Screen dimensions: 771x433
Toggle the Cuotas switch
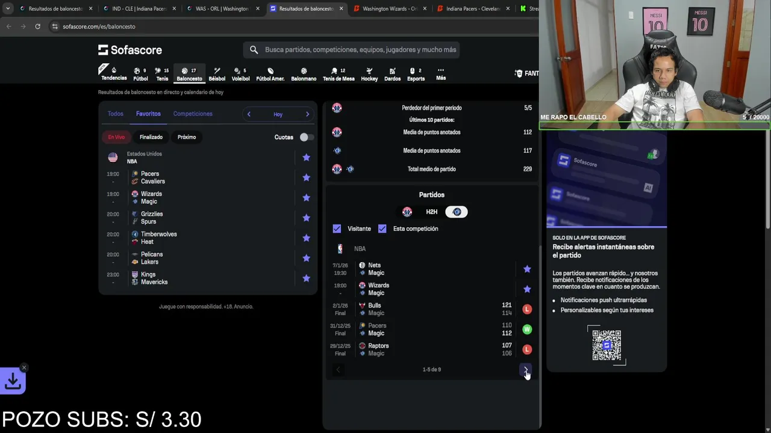(x=307, y=137)
